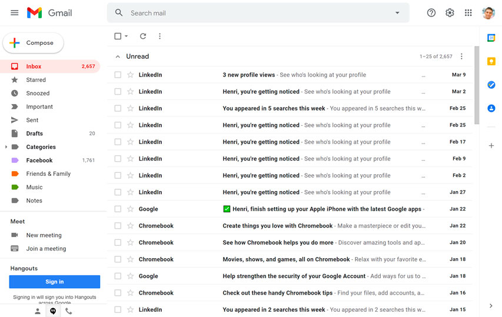The image size is (502, 317).
Task: Toggle the main menu hamburger icon
Action: 15,13
